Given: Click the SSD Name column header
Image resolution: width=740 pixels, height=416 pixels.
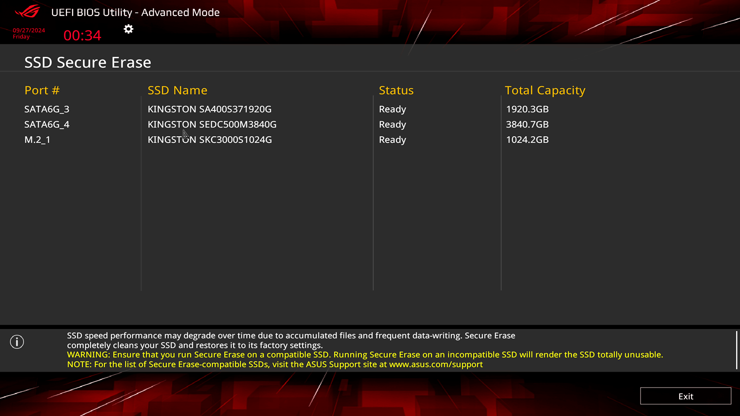Looking at the screenshot, I should 177,90.
